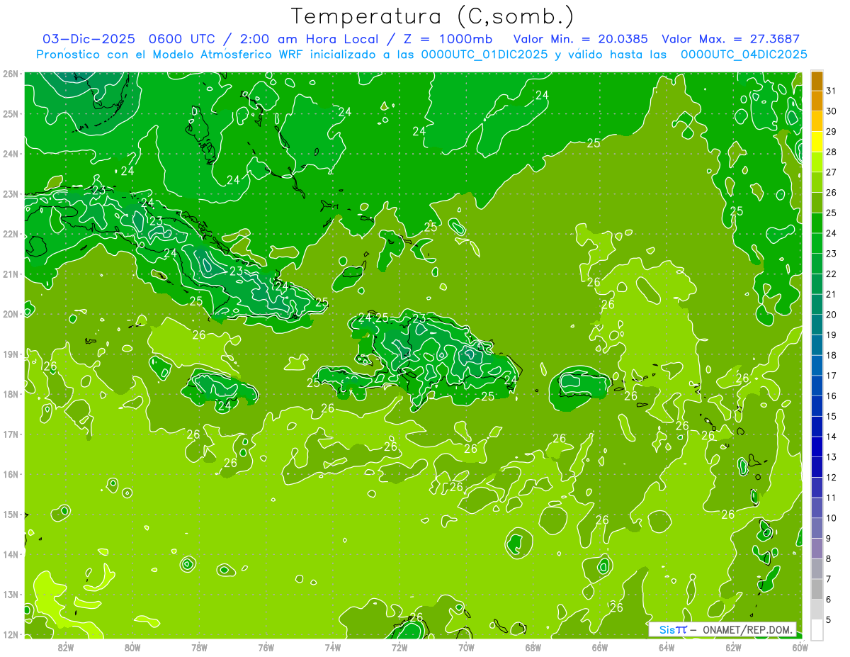Click 'Valor Max. = 27.3687' text

pos(731,38)
